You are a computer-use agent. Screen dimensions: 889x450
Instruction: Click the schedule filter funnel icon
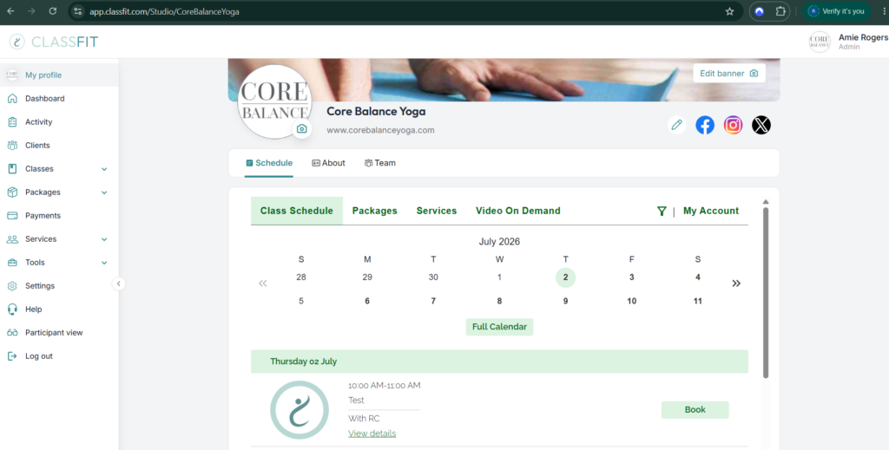661,212
